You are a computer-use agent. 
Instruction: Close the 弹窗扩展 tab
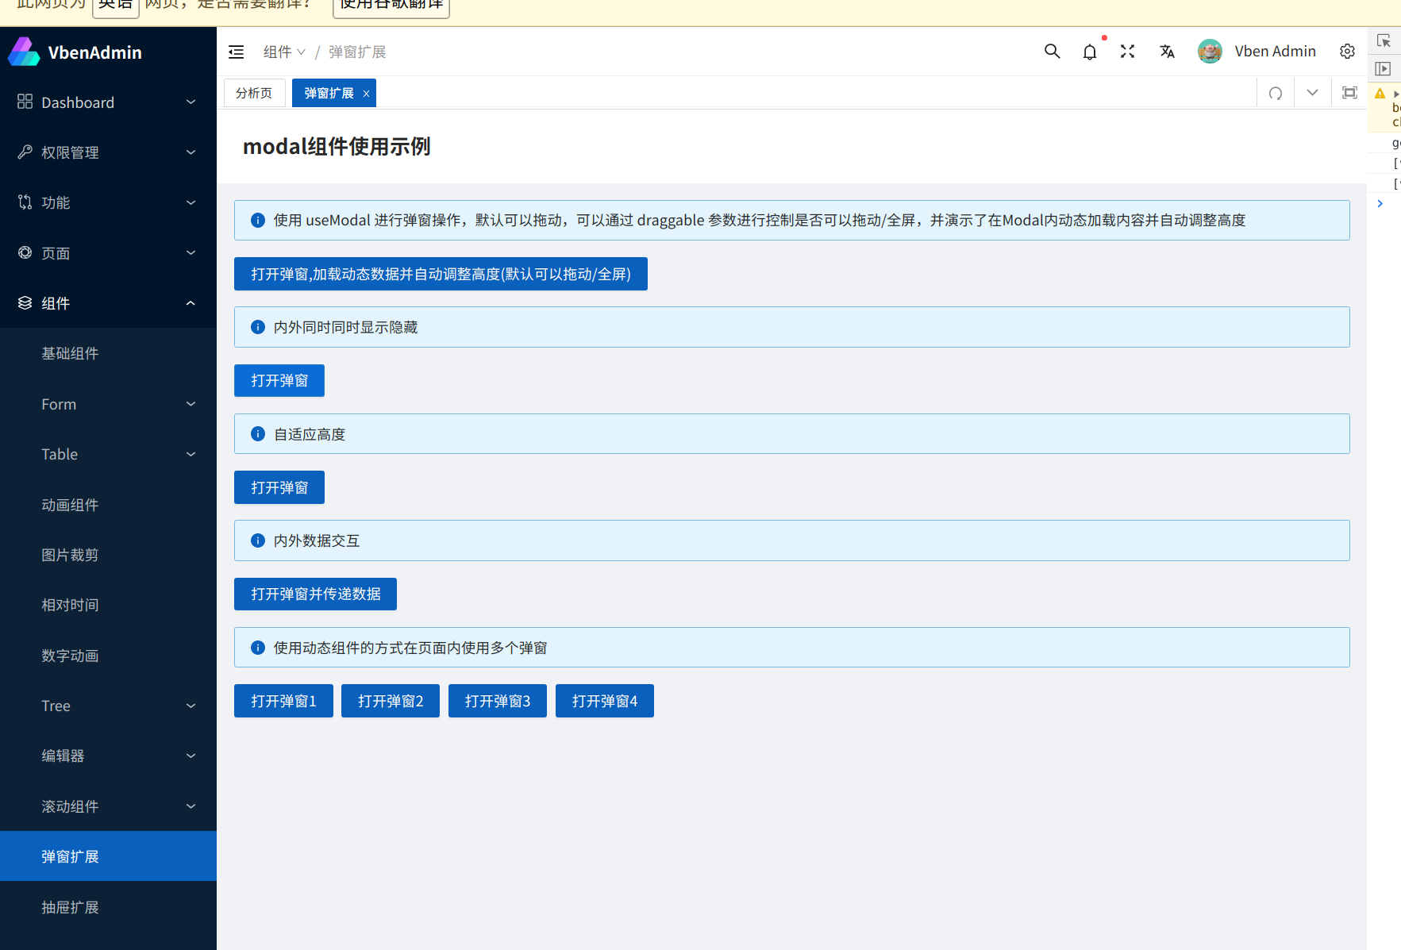click(x=366, y=93)
